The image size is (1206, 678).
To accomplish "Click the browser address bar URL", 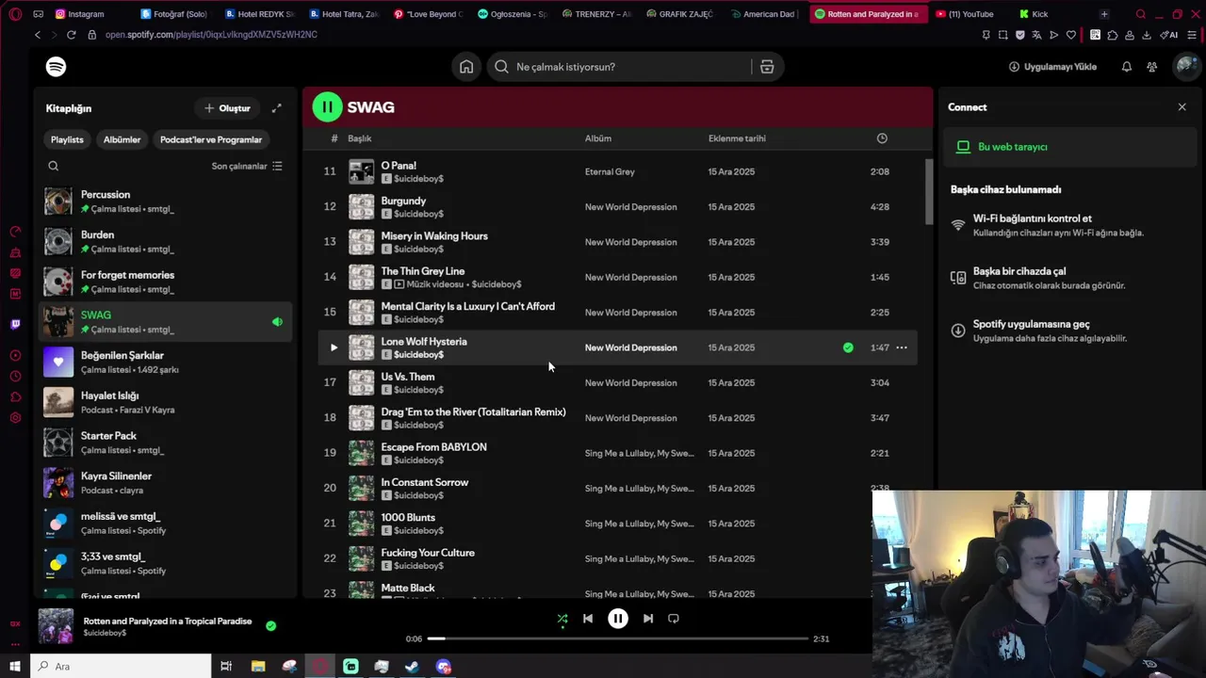I will coord(211,35).
